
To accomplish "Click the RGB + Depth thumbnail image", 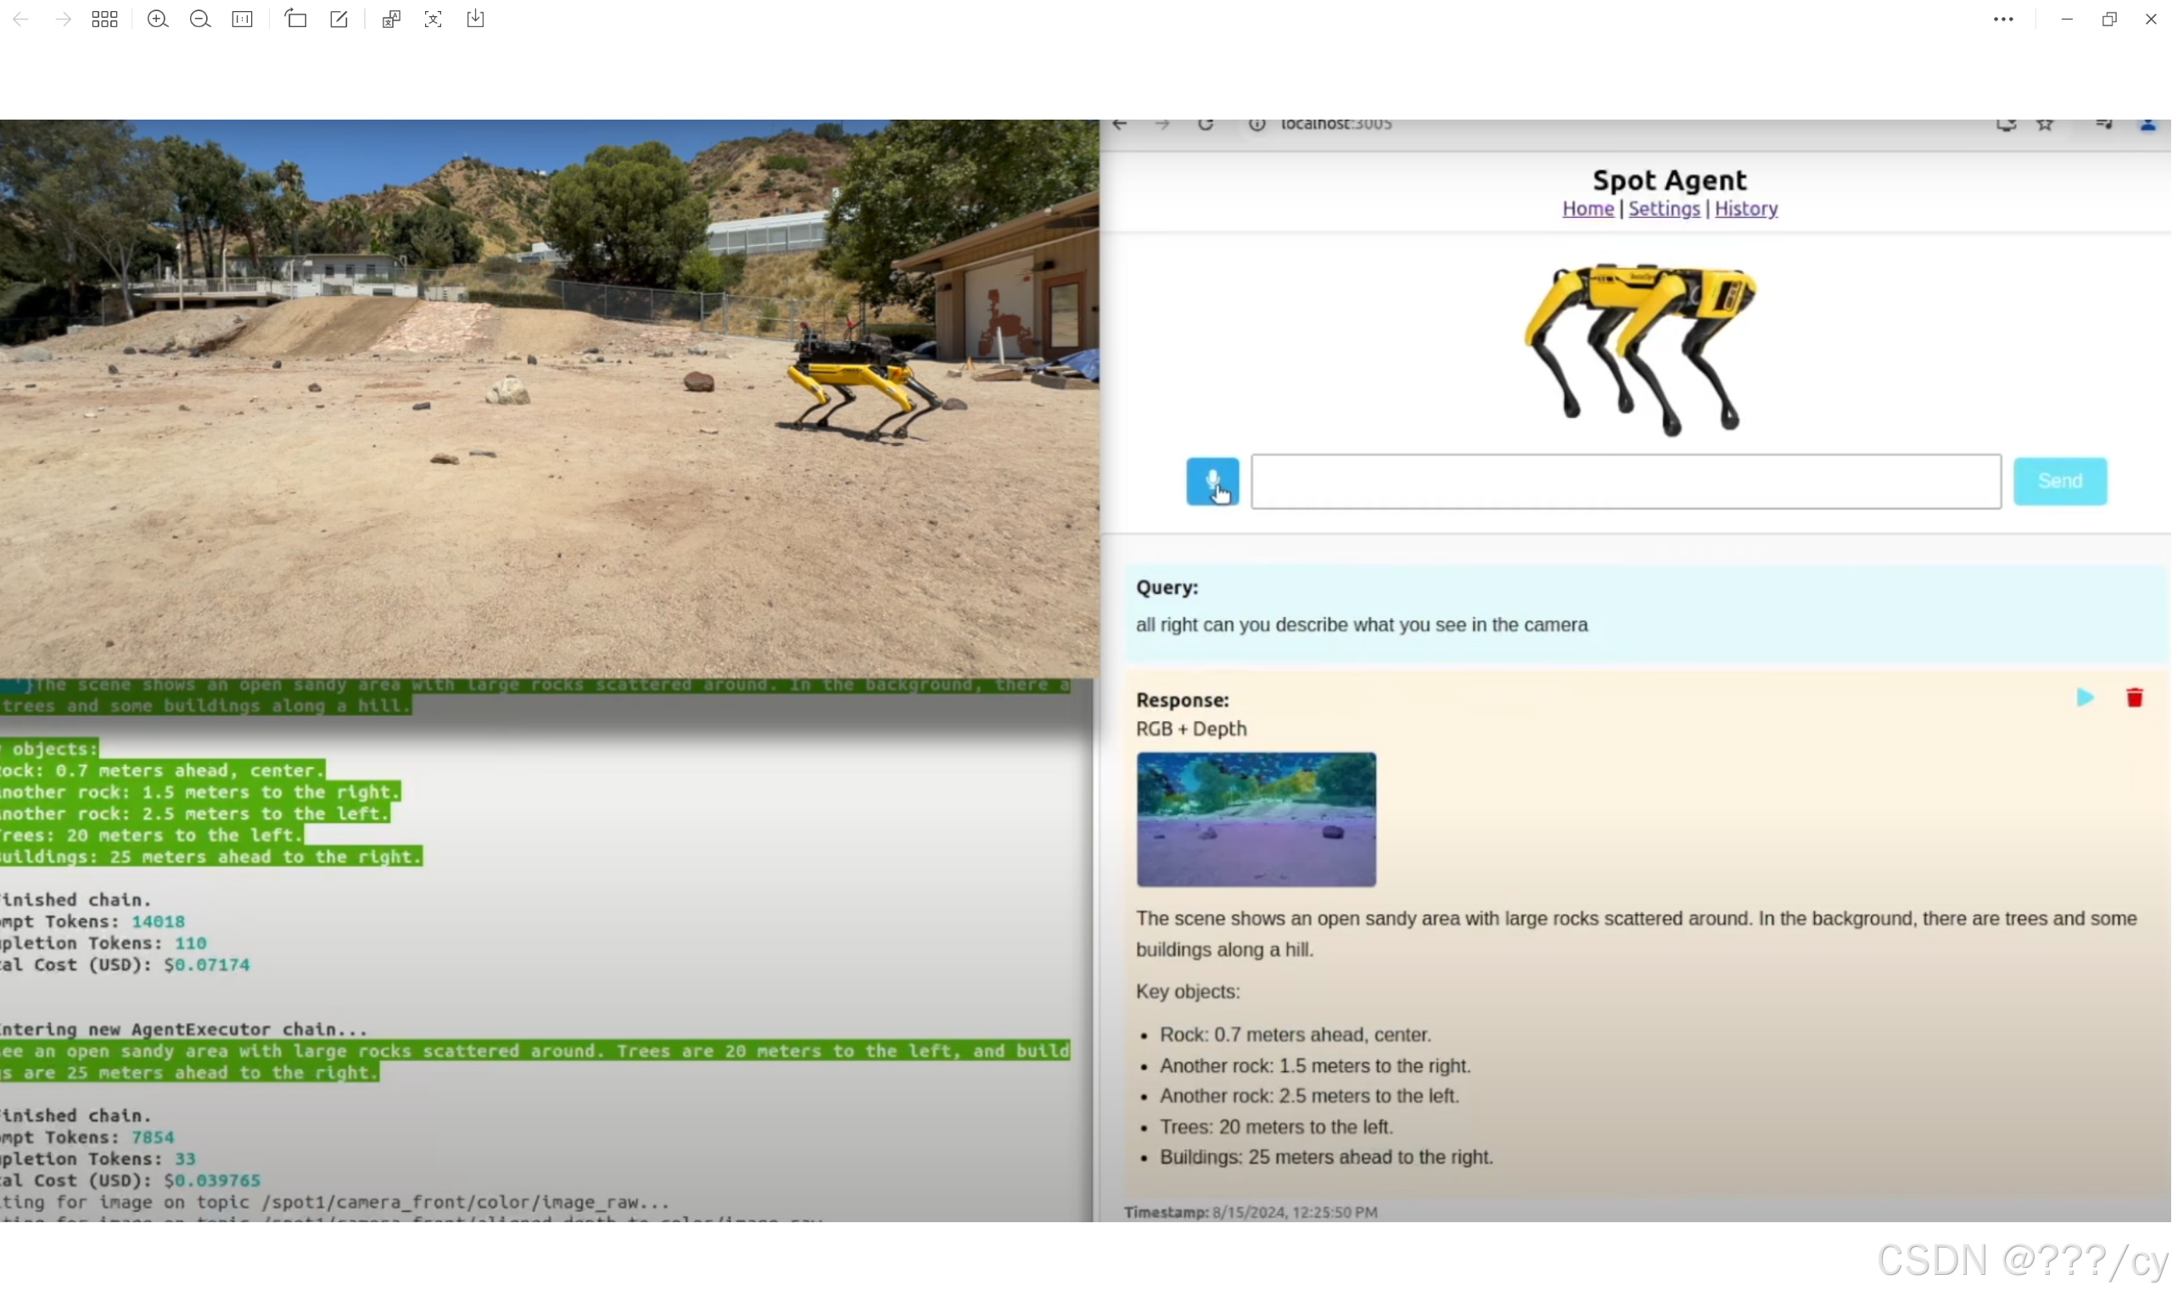I will click(1256, 819).
